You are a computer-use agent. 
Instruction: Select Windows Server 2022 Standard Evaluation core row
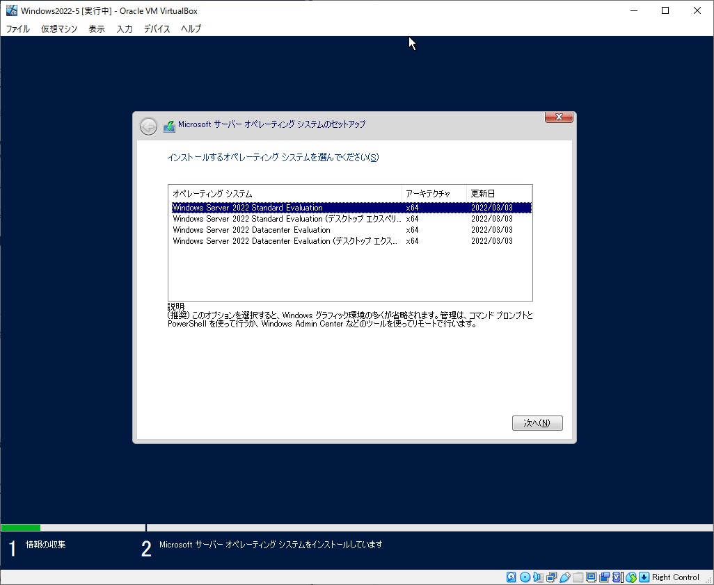351,208
